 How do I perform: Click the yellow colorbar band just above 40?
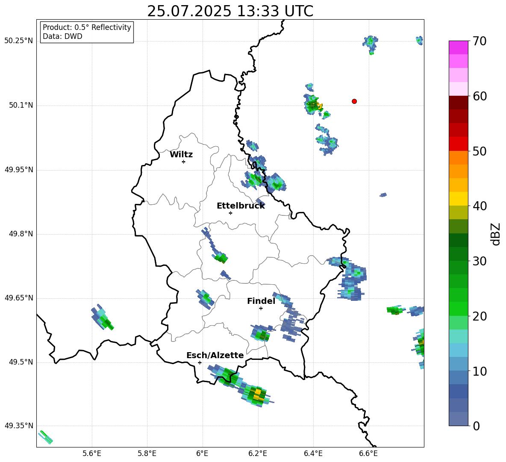coord(458,199)
